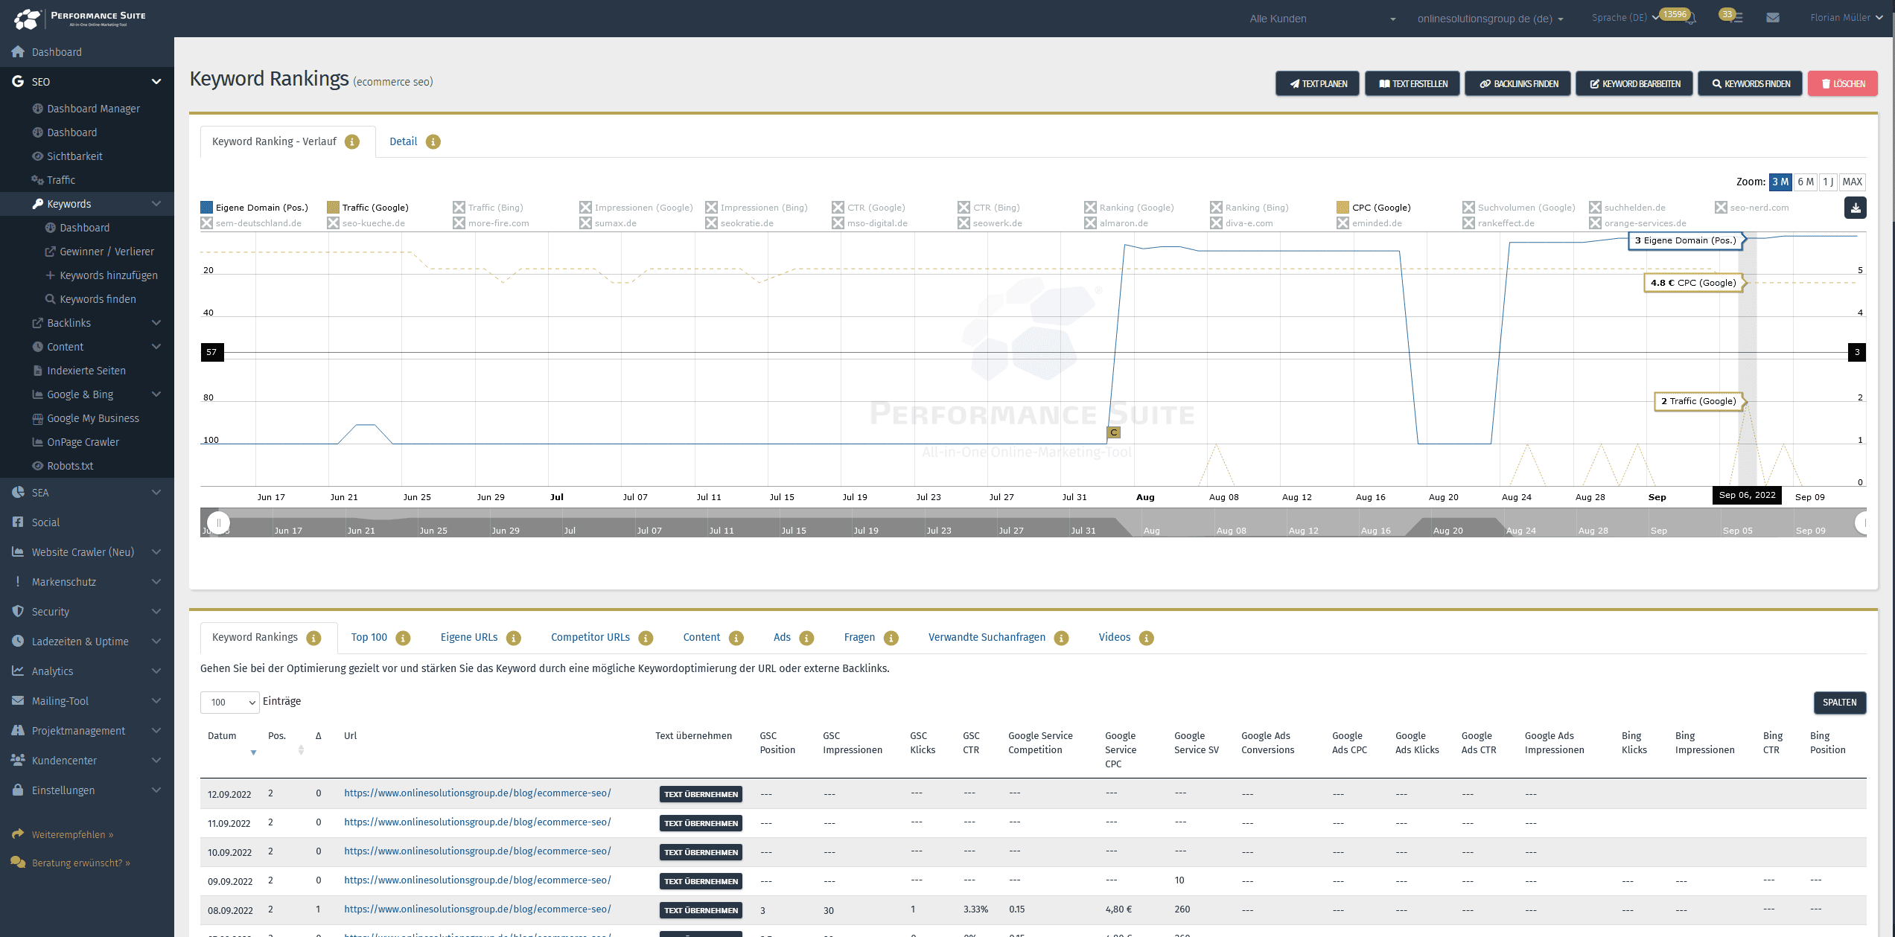Toggle Eigene Domain (Pos.) legend series

click(254, 208)
